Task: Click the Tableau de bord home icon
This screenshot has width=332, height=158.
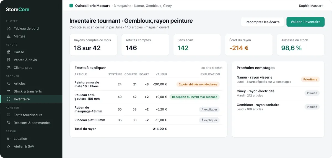Action: (9, 28)
